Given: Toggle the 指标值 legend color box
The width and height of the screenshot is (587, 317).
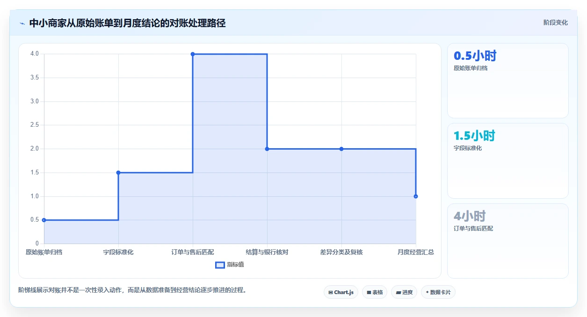Looking at the screenshot, I should 220,265.
